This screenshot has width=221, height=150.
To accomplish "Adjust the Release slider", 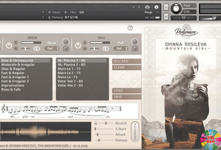I will pyautogui.click(x=104, y=140).
